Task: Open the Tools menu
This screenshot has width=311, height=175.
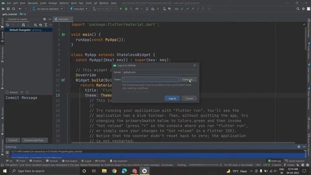Action: [88, 3]
